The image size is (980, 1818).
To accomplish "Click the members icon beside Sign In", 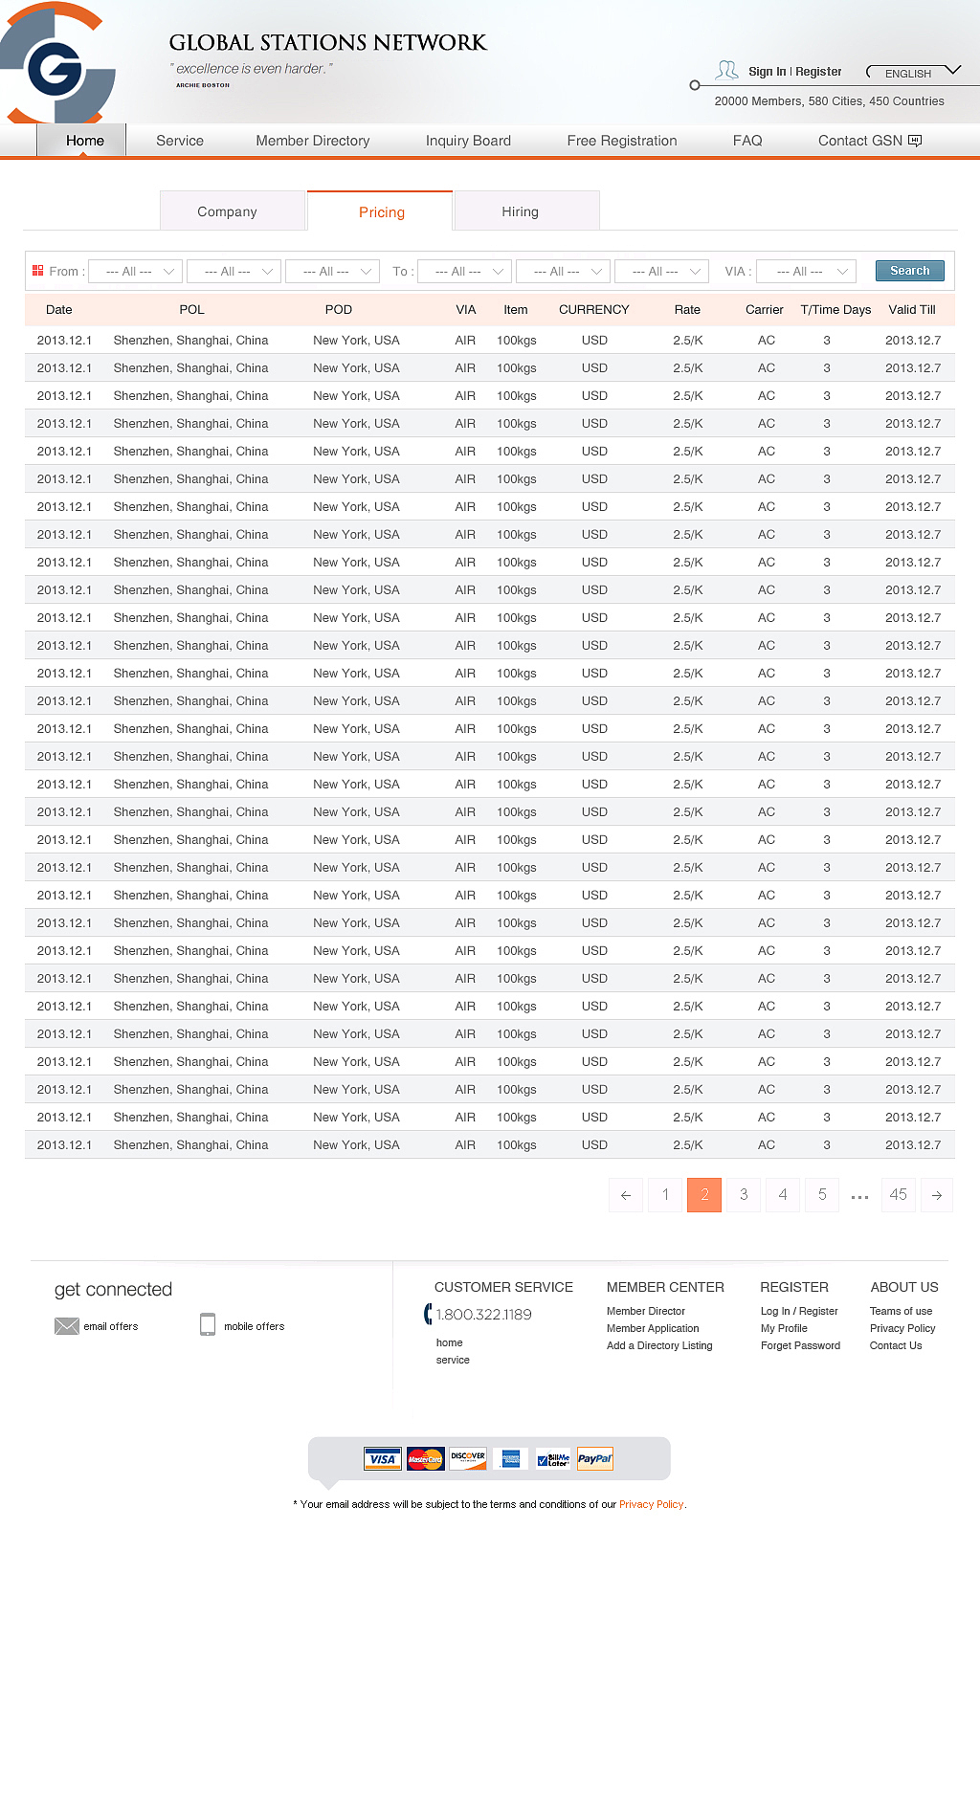I will click(727, 70).
